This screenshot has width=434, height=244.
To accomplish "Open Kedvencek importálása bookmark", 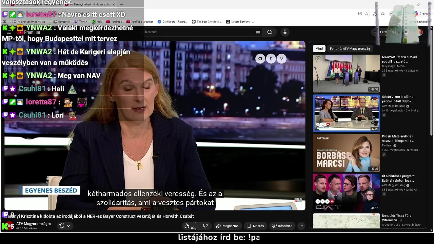I will click(x=29, y=22).
